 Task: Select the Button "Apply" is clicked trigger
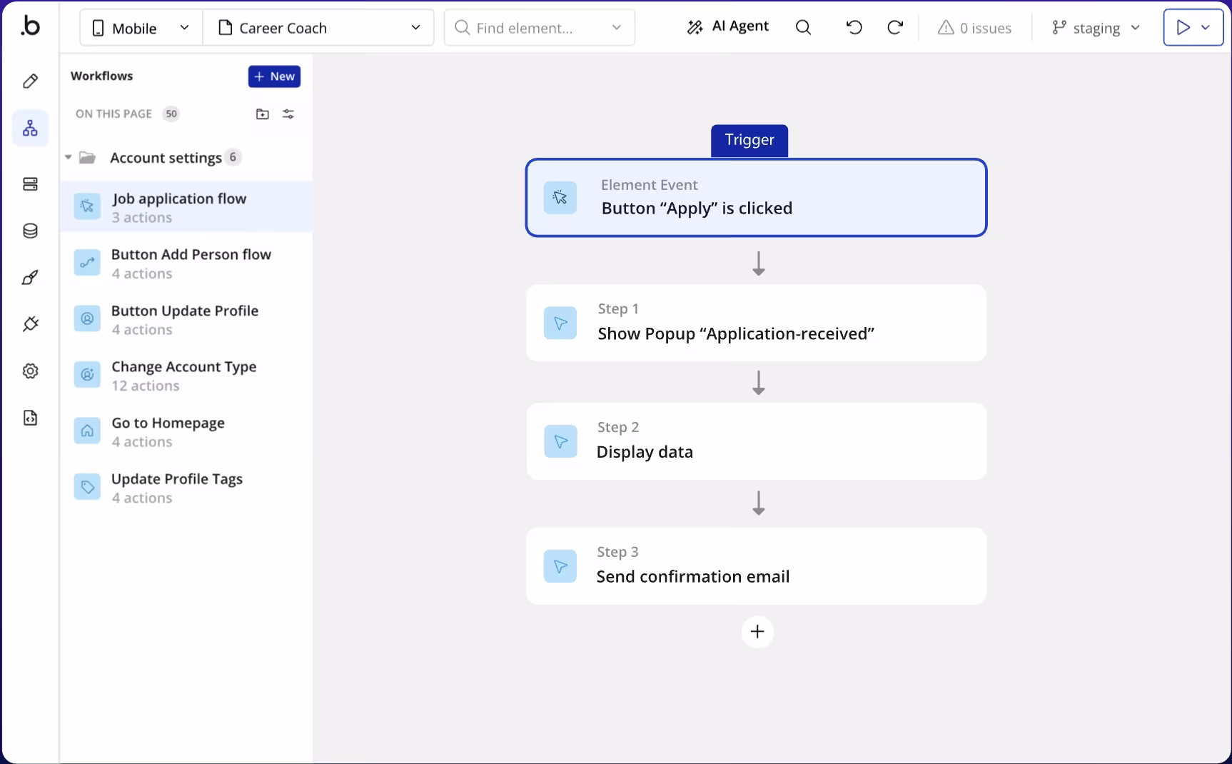coord(757,198)
